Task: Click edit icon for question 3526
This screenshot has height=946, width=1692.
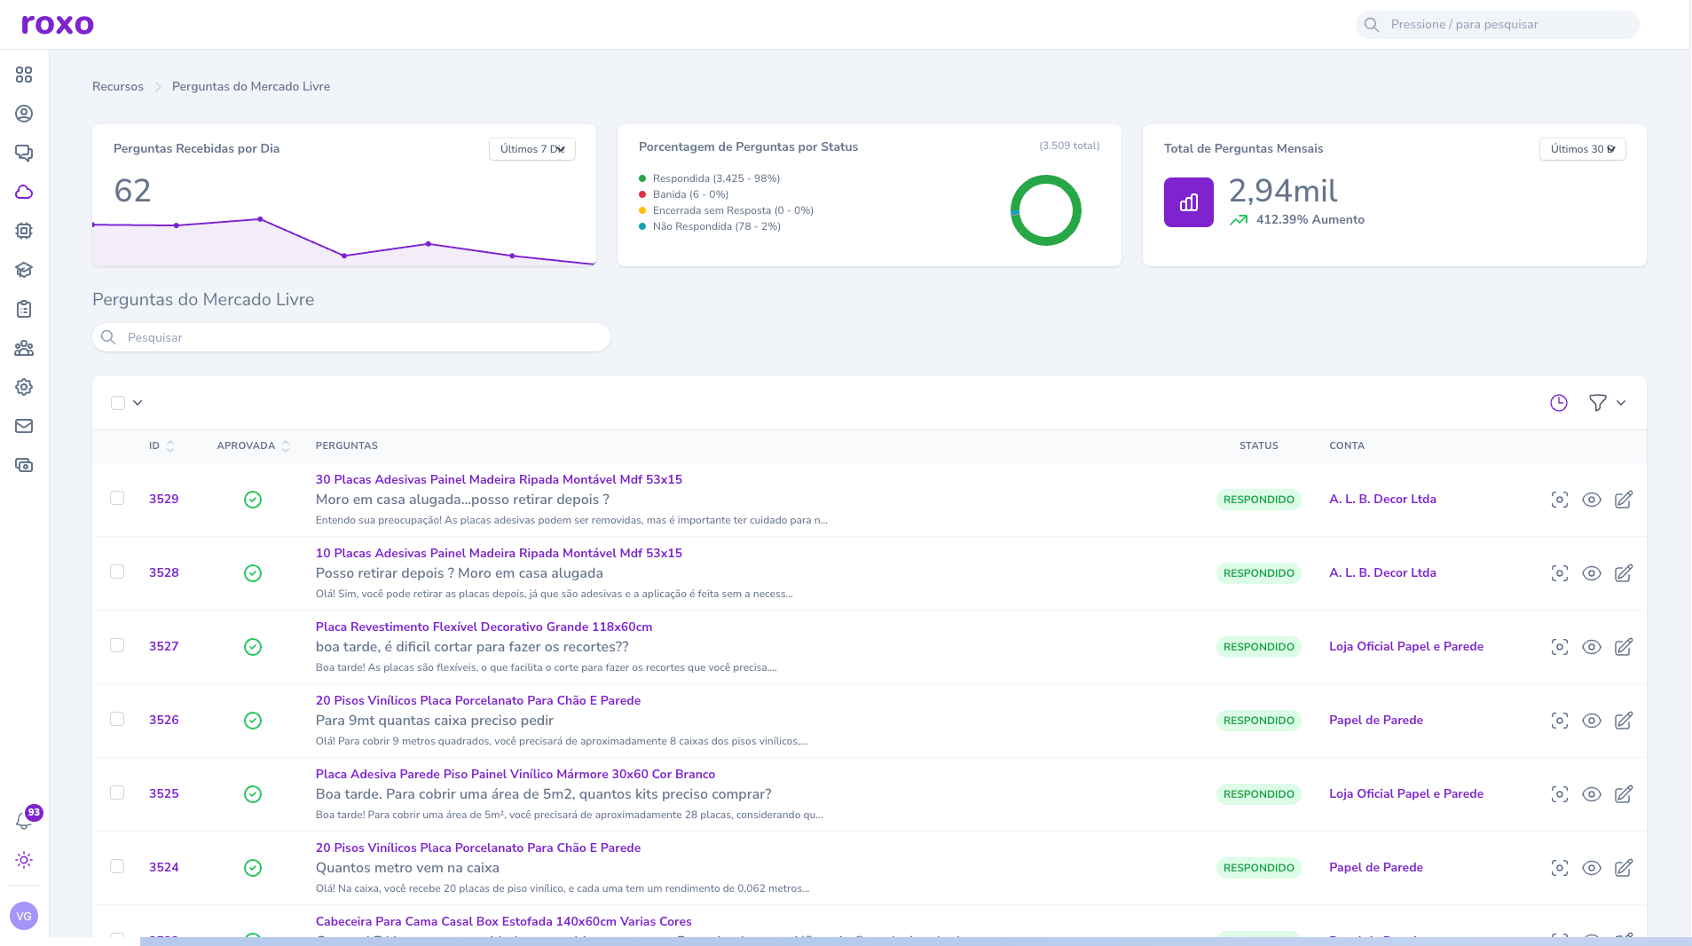Action: click(1624, 721)
